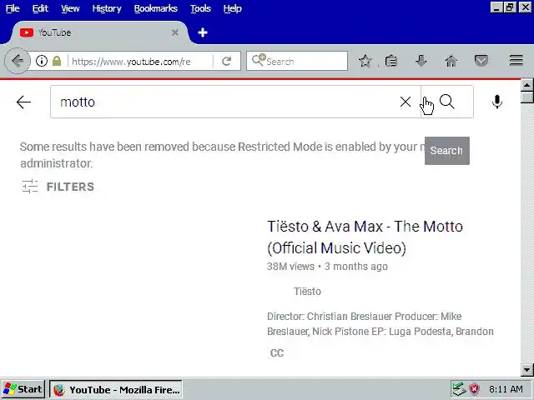Focus the URL address field
Screen dimensions: 534x400
(x=139, y=61)
